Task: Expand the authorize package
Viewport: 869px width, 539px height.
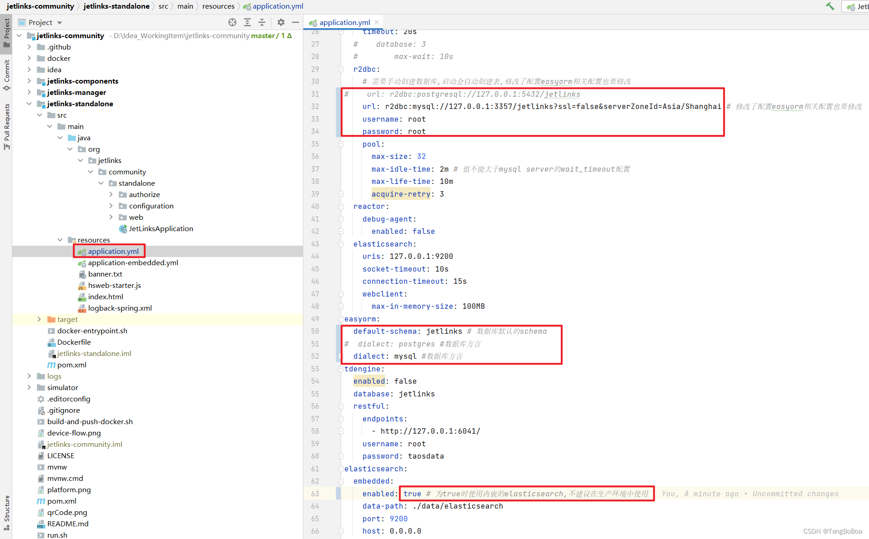Action: 111,194
